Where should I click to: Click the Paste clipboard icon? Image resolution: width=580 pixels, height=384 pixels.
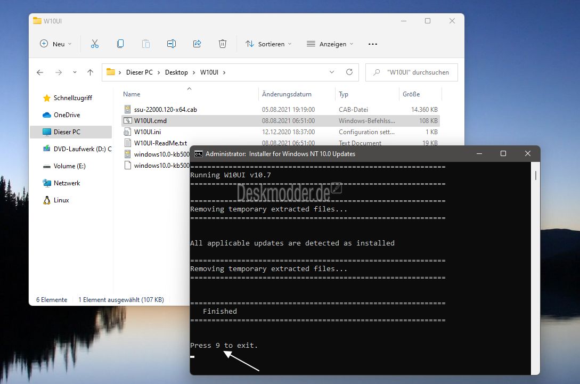click(146, 44)
